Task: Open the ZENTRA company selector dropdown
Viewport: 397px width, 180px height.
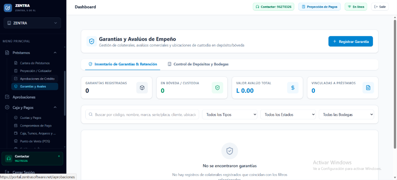Action: [33, 23]
